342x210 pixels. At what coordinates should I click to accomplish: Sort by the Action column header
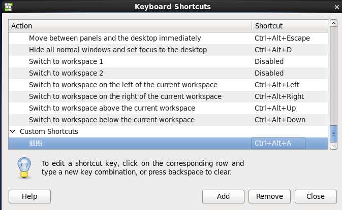click(x=130, y=26)
